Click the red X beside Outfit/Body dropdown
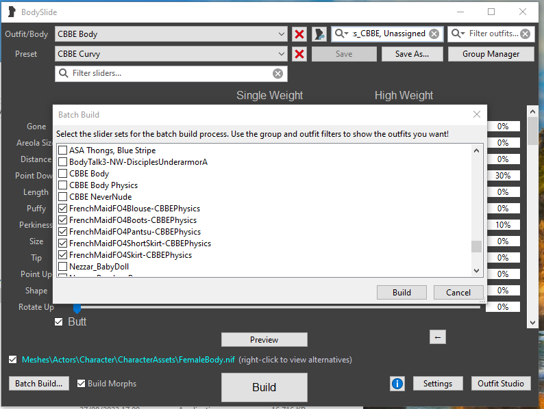 pos(299,34)
